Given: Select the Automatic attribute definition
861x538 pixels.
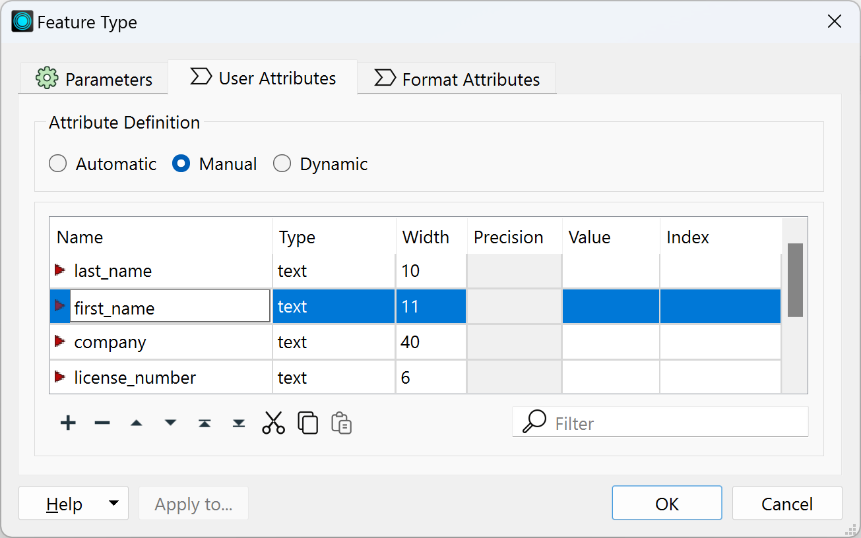Looking at the screenshot, I should coord(57,164).
